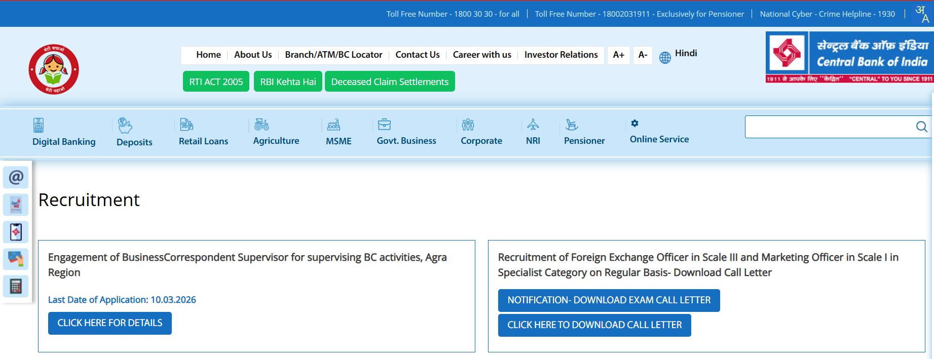
Task: Click the Retail Loans icon
Action: (x=187, y=124)
